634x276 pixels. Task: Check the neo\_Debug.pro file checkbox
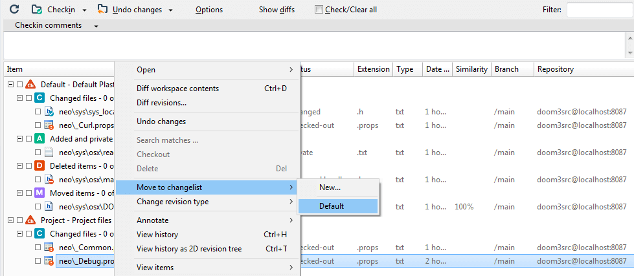38,260
